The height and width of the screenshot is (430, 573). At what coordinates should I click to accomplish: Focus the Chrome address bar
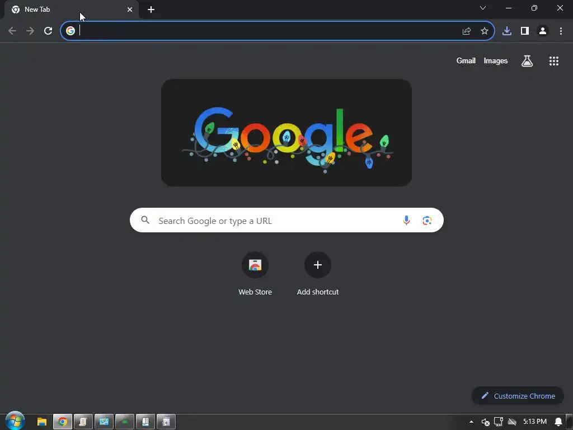click(278, 31)
